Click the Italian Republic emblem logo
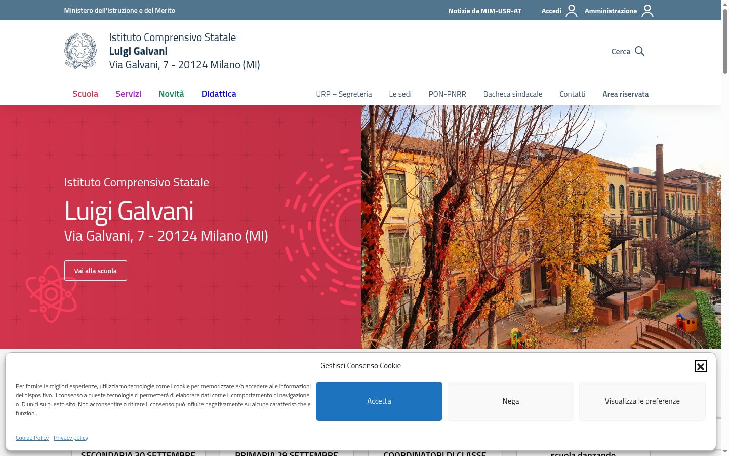The width and height of the screenshot is (729, 456). click(x=80, y=51)
